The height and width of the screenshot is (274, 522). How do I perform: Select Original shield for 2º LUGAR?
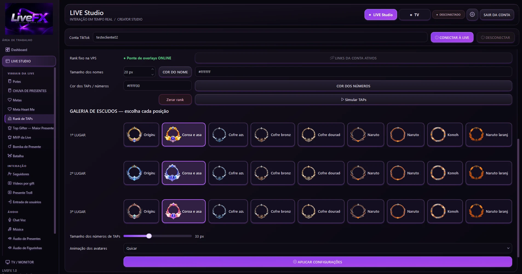pos(141,173)
